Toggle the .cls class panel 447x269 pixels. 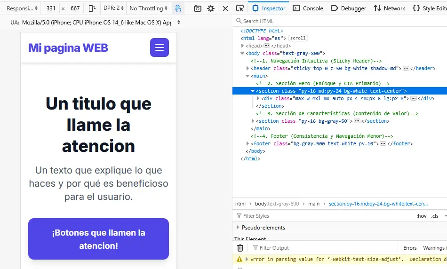(x=434, y=216)
